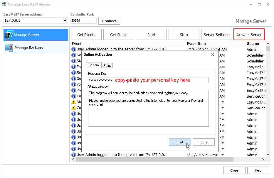Minimize the Manage EasyMail7 Server window
Viewport: 274px width, 178px height.
pyautogui.click(x=251, y=4)
